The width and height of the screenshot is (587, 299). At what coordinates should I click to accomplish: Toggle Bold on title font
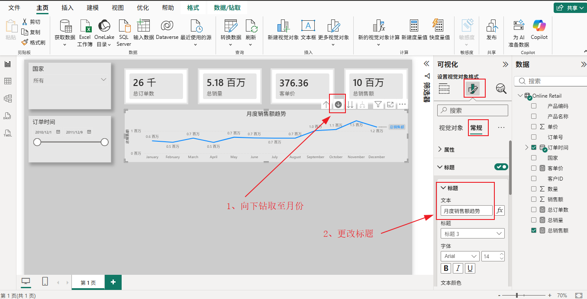(x=445, y=268)
